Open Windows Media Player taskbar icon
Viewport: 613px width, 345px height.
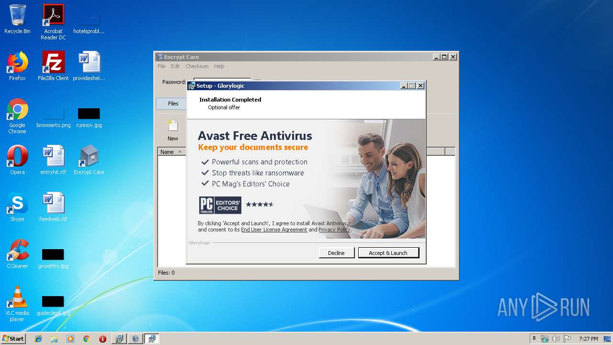click(70, 339)
